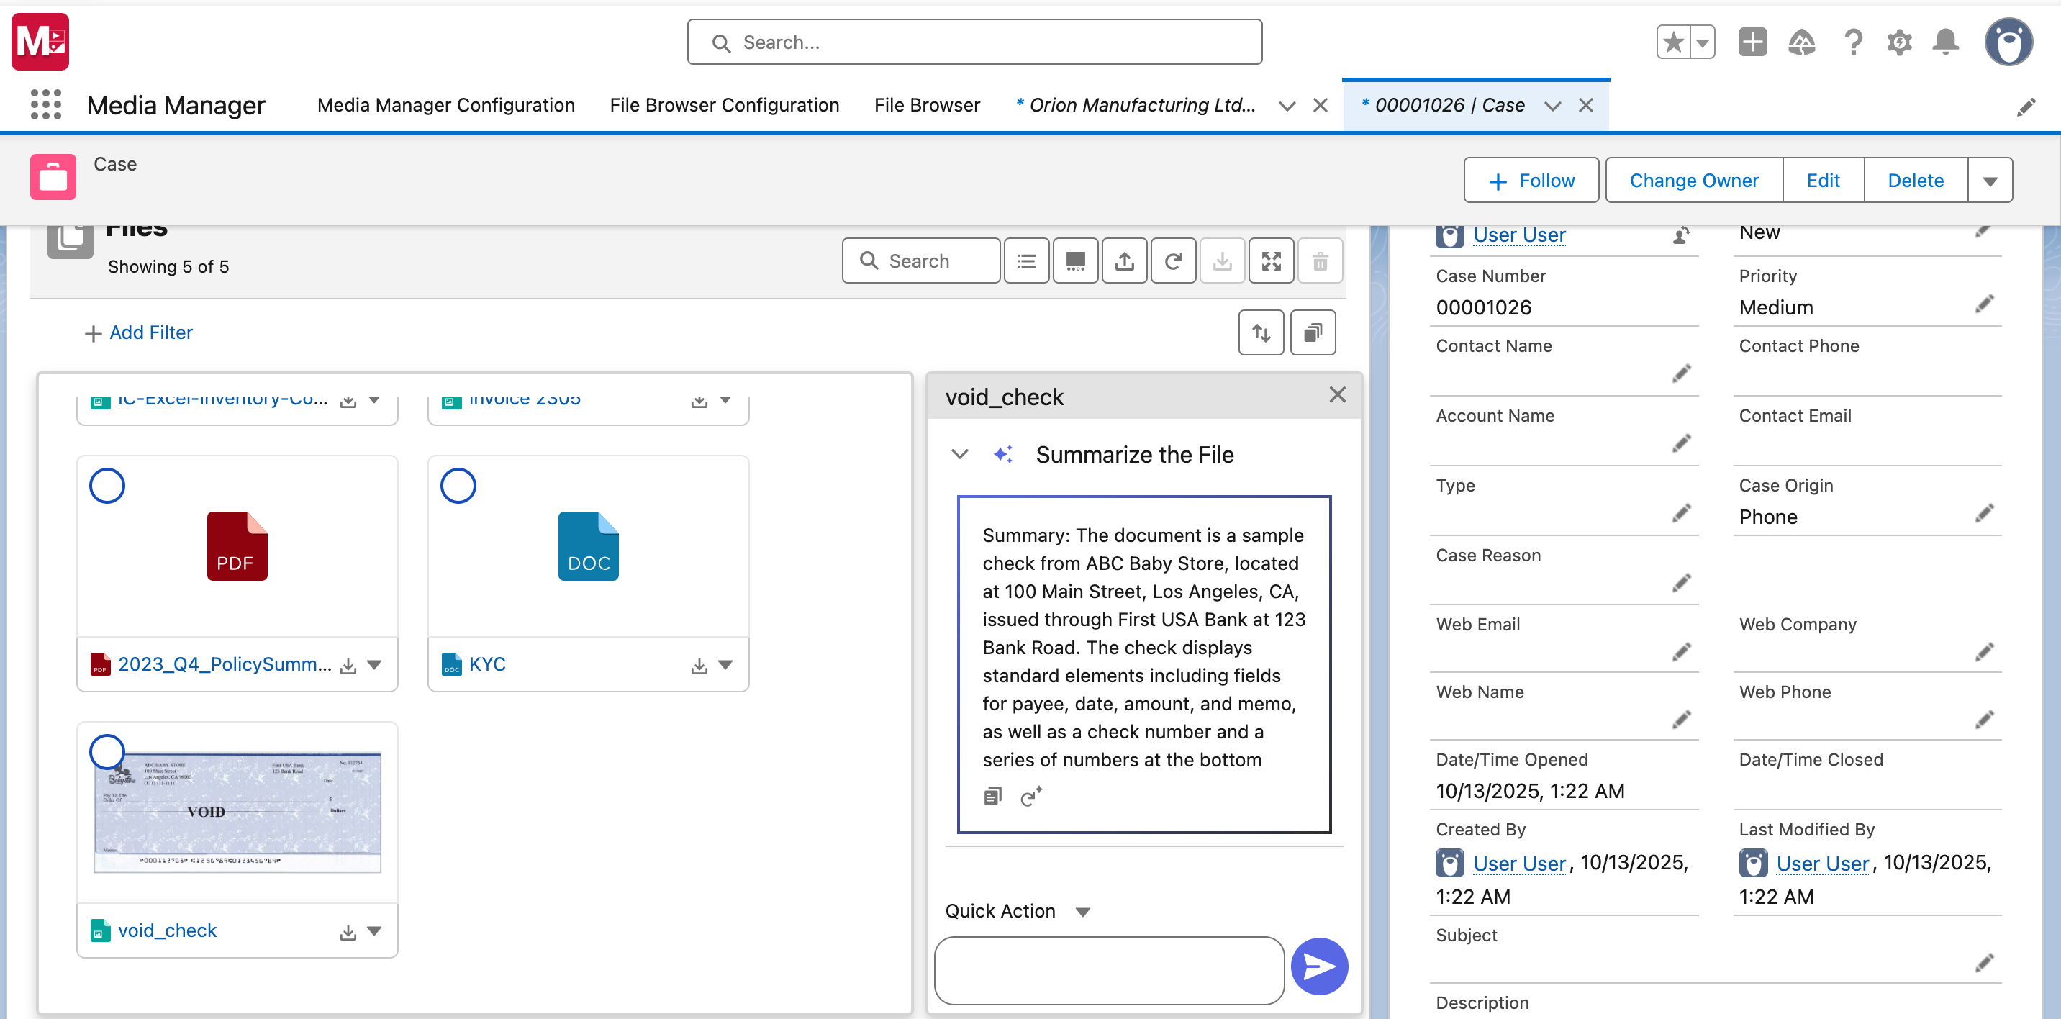This screenshot has width=2061, height=1019.
Task: Regenerate the file summary
Action: click(x=1030, y=797)
